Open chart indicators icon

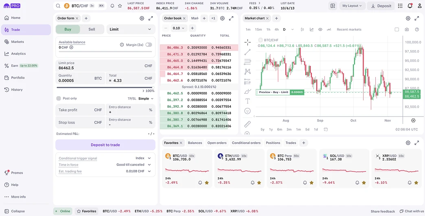(x=312, y=29)
